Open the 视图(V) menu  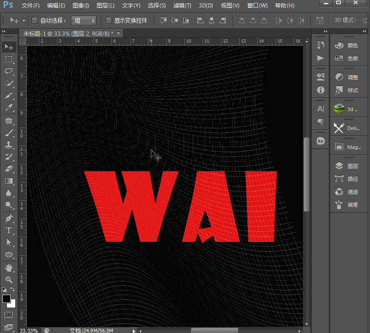(x=230, y=6)
